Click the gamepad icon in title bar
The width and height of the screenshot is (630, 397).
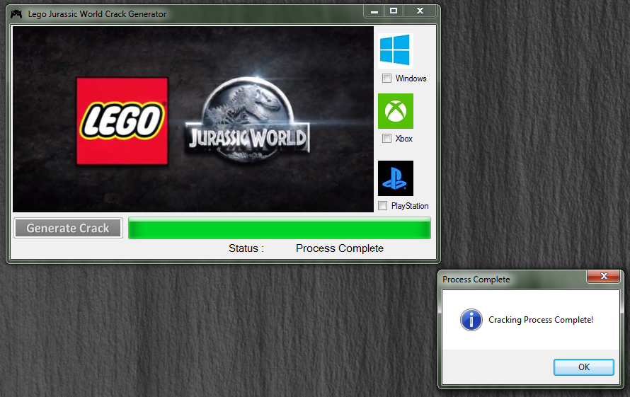16,14
